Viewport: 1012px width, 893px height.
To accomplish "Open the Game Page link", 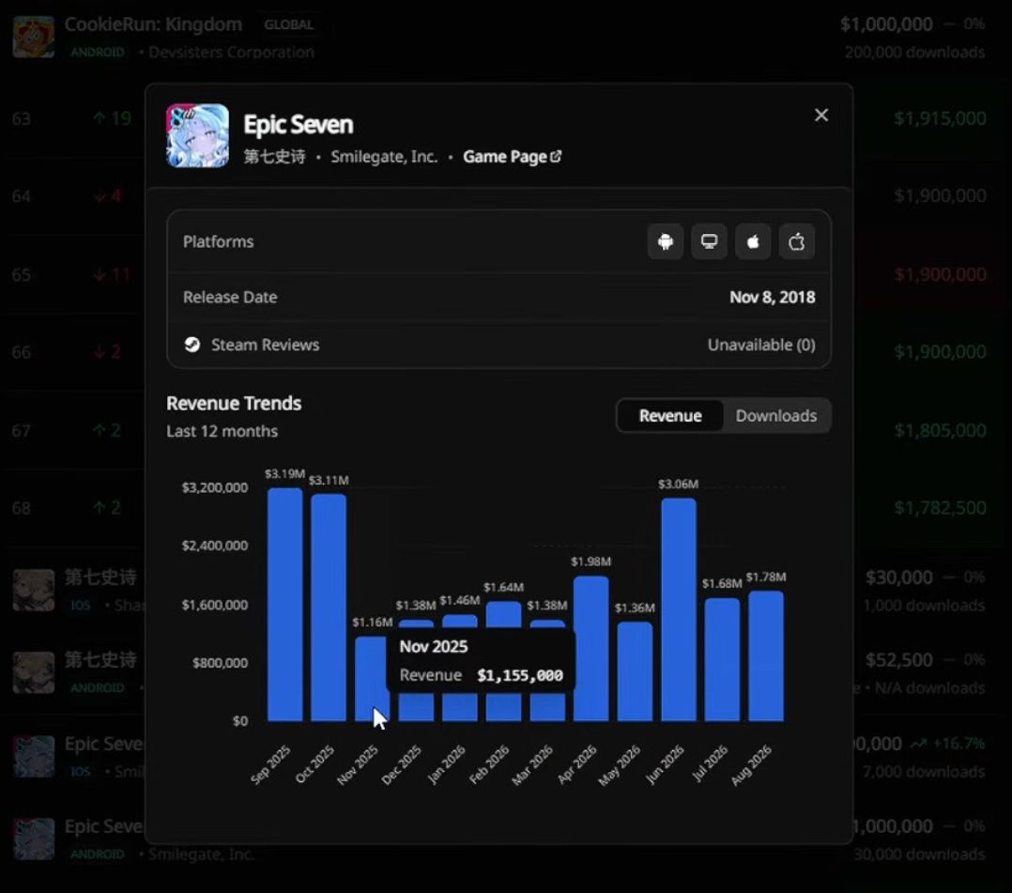I will pos(512,157).
